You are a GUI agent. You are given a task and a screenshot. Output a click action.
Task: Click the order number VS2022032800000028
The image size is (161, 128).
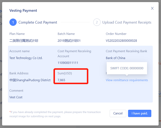(121, 41)
